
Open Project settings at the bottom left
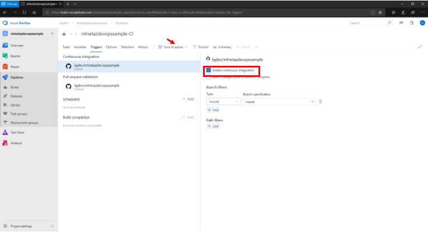pos(21,226)
